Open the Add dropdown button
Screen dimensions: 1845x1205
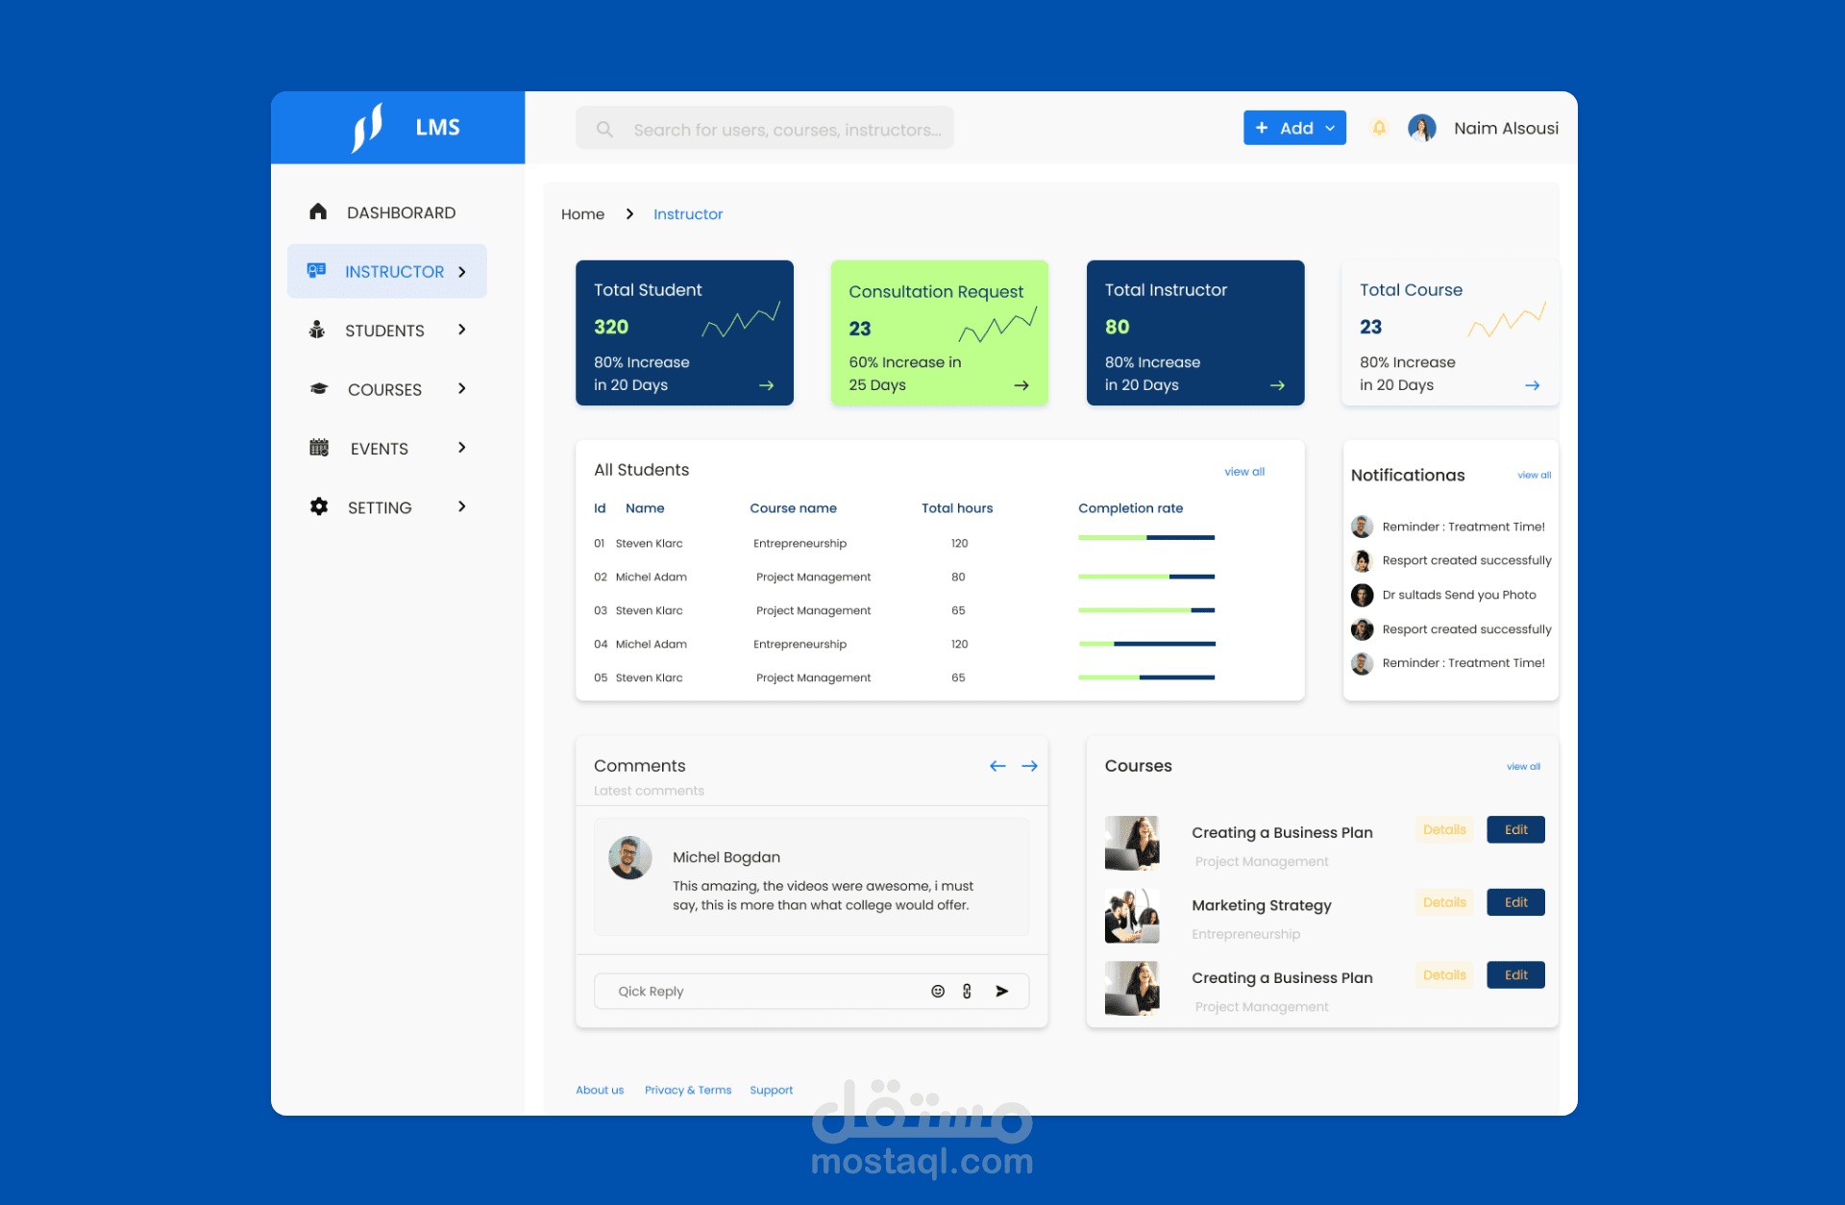coord(1293,128)
